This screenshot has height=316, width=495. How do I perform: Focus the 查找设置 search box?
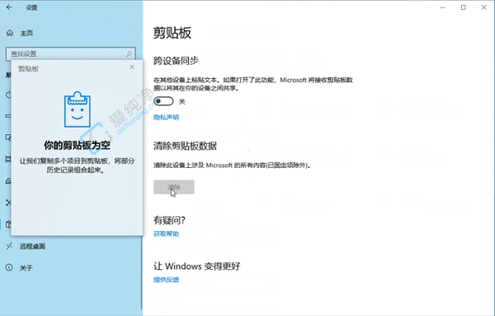(71, 53)
